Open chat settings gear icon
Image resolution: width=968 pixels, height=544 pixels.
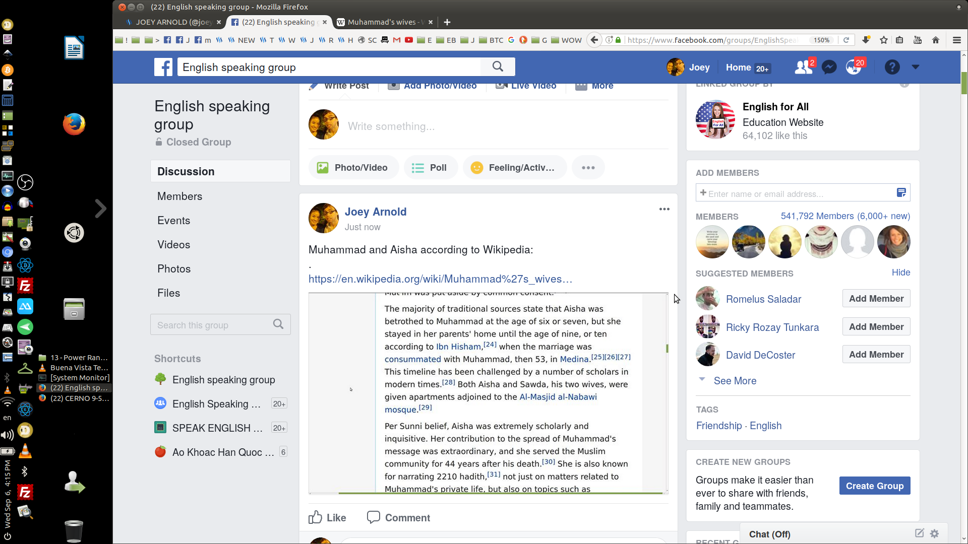(x=935, y=533)
